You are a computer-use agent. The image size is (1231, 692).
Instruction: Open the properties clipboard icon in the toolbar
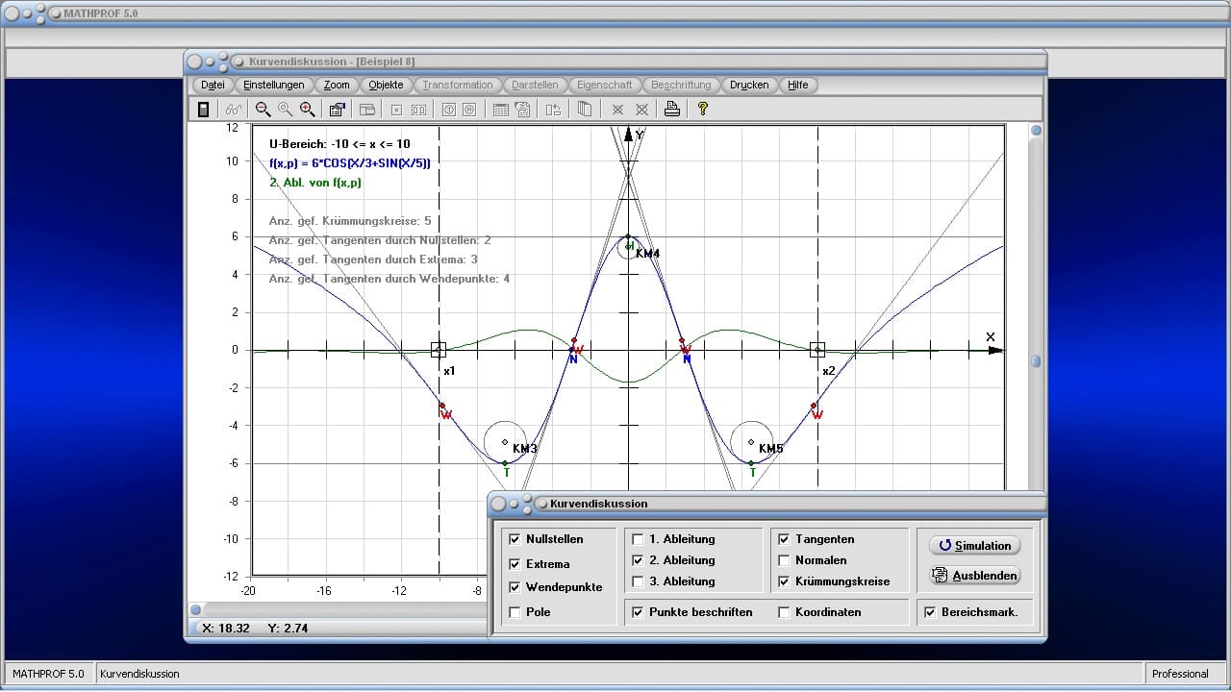pos(337,110)
